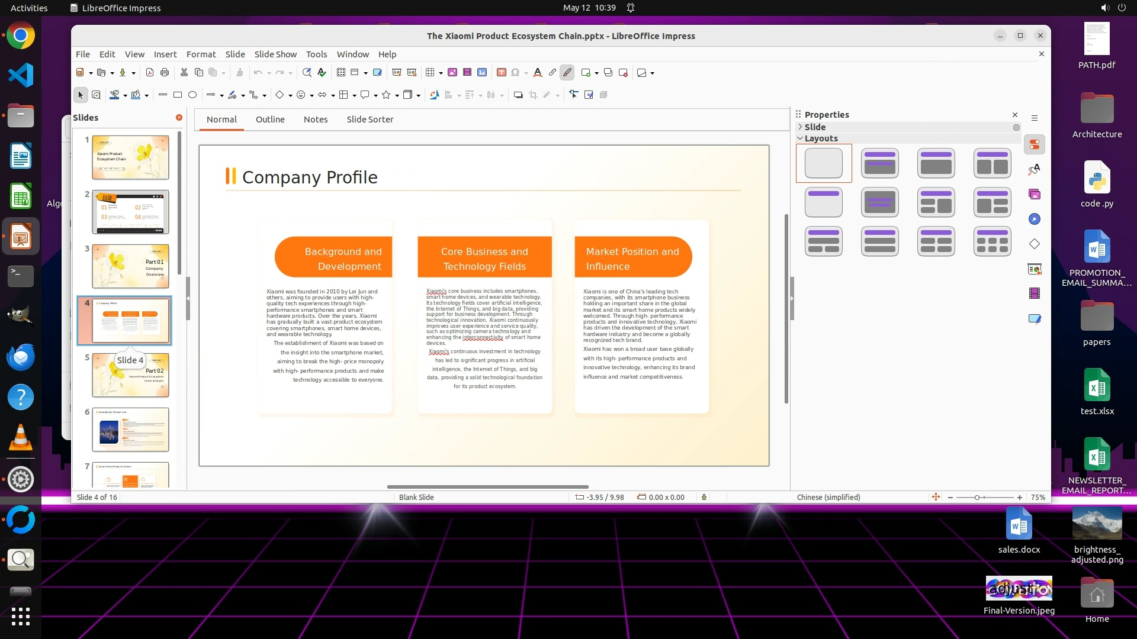1137x639 pixels.
Task: Click the Insert Image icon
Action: pyautogui.click(x=452, y=73)
